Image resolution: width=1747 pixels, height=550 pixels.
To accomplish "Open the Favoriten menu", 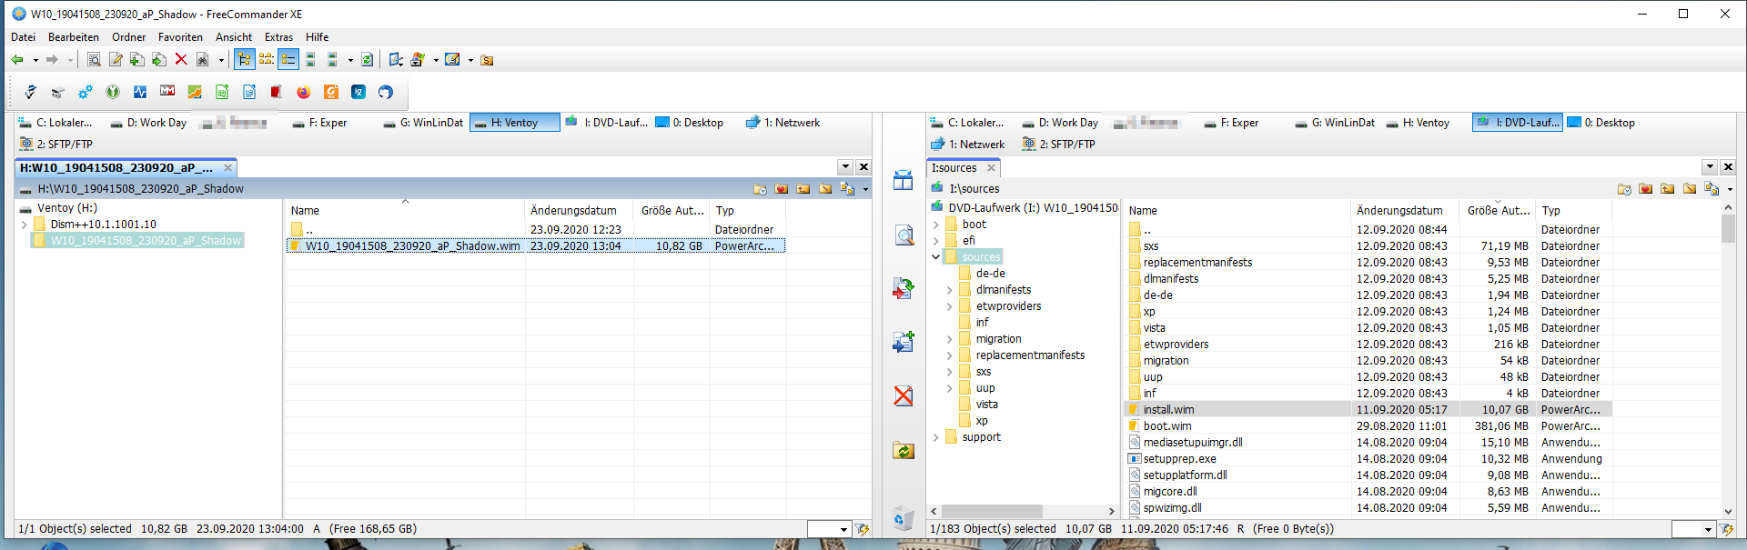I will pyautogui.click(x=180, y=37).
